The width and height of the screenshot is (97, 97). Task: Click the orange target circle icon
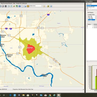(x=28, y=6)
